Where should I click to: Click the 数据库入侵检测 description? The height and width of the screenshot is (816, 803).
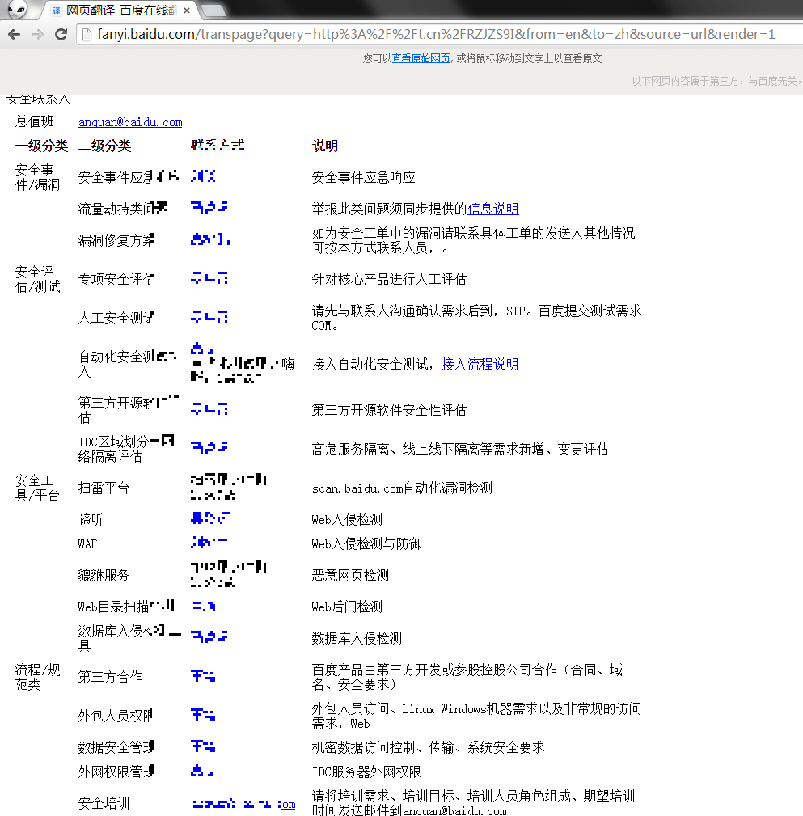click(357, 638)
